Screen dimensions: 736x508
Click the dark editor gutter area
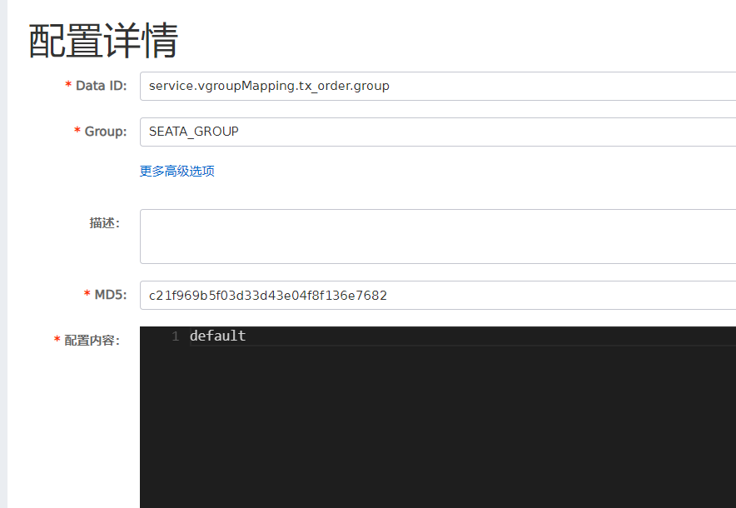point(162,375)
